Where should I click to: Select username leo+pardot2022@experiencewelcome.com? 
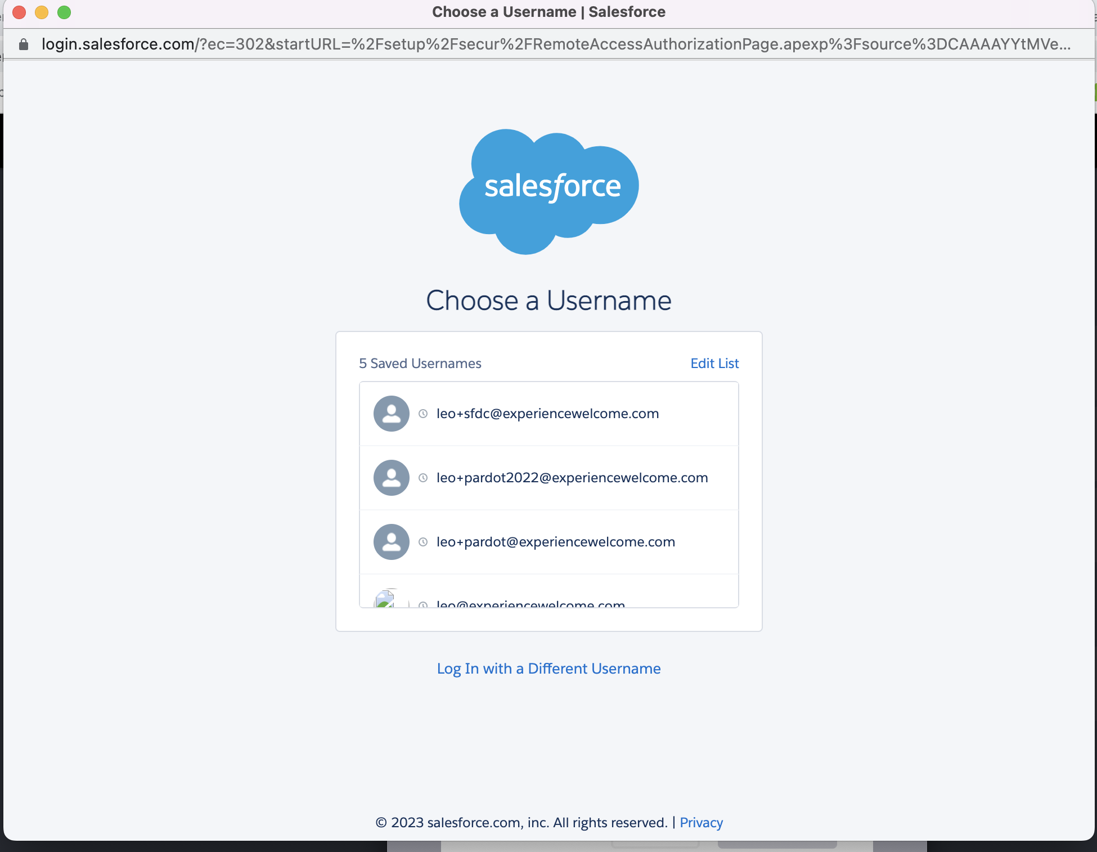pyautogui.click(x=549, y=478)
